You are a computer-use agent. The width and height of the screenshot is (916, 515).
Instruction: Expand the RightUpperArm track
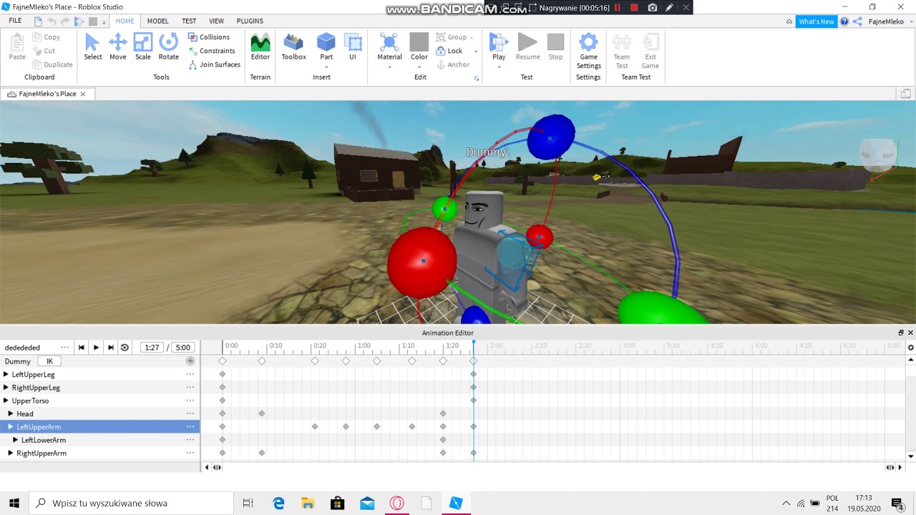tap(11, 453)
